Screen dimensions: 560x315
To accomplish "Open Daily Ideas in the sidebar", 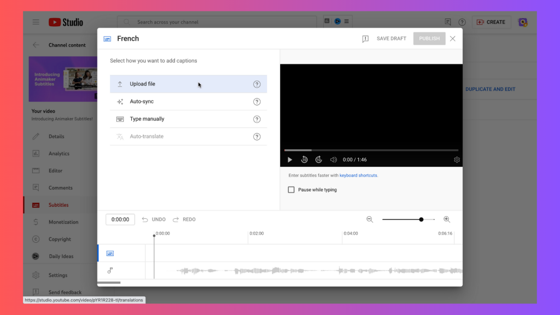I will click(x=60, y=256).
